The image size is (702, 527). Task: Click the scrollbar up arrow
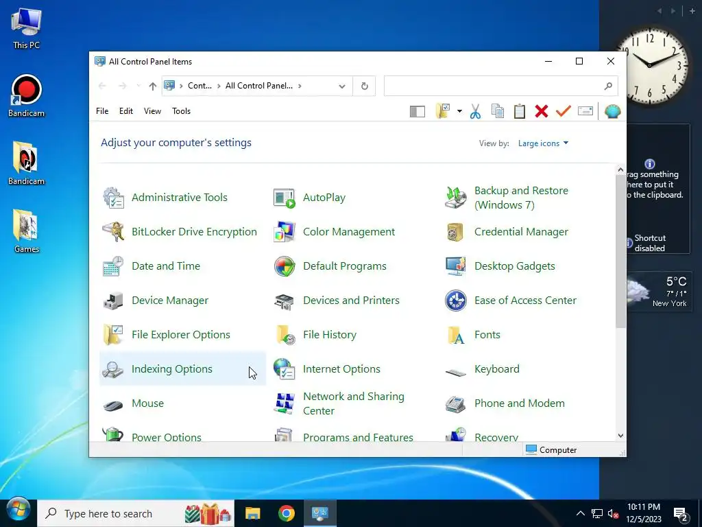point(620,170)
